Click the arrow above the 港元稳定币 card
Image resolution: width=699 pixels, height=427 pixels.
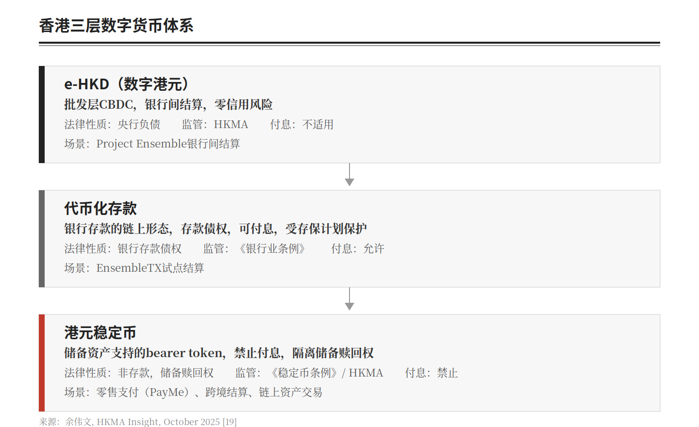[x=349, y=300]
